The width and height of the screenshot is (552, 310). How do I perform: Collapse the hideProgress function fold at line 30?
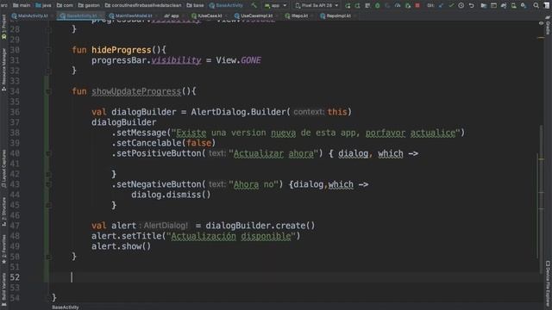[48, 50]
